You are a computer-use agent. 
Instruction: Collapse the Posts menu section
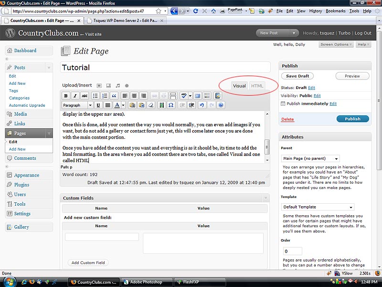point(49,67)
